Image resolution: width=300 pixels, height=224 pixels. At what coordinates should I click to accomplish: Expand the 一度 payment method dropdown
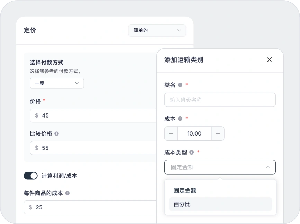click(x=57, y=83)
